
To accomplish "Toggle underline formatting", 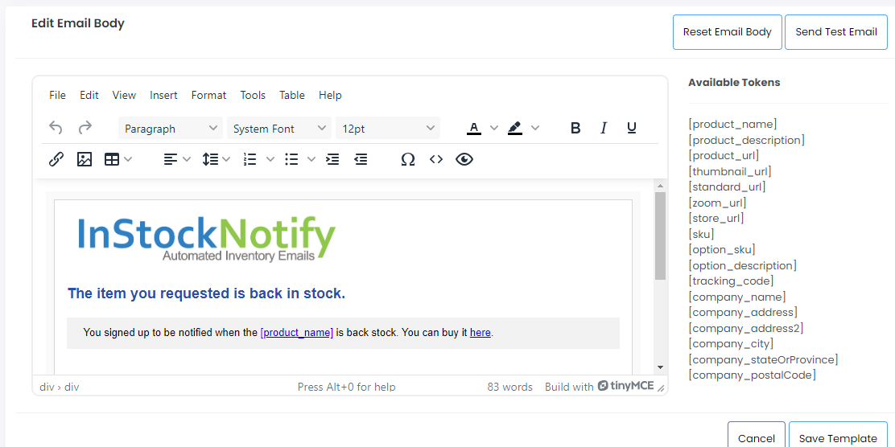I will 631,128.
